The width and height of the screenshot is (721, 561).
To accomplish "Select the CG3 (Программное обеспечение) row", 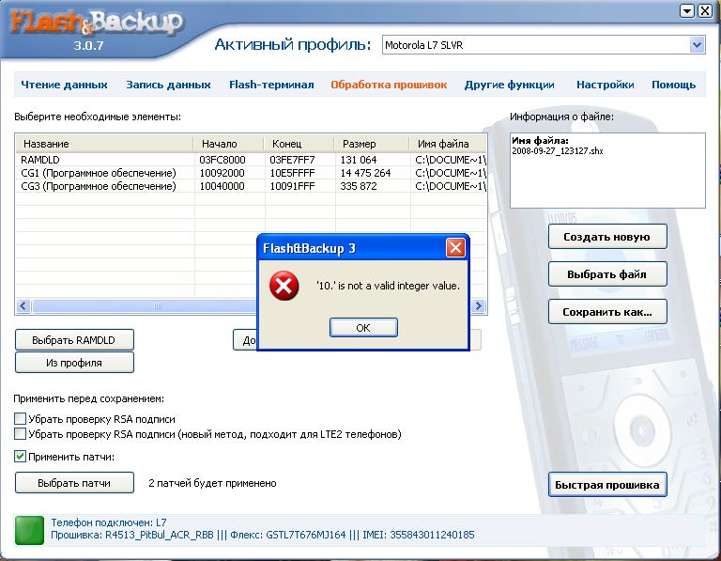I will pyautogui.click(x=251, y=186).
